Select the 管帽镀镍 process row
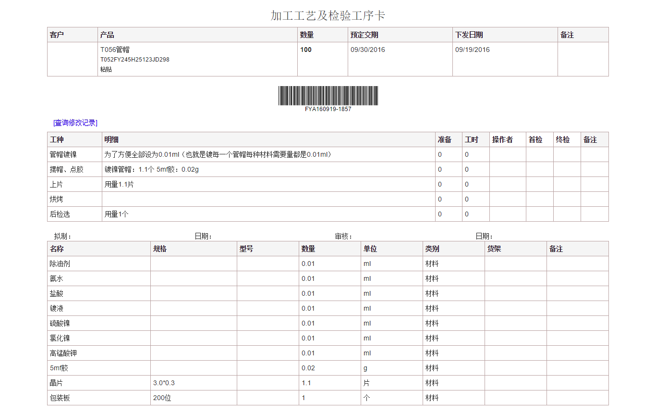656x415 pixels. point(64,154)
